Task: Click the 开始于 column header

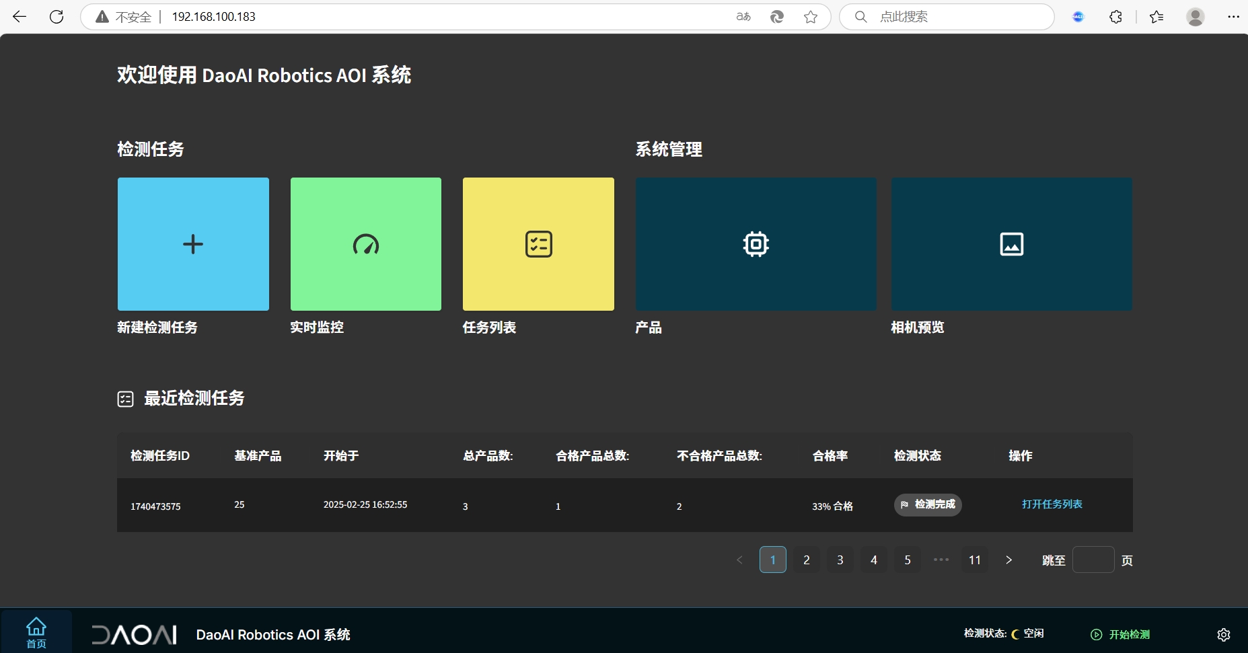Action: [341, 456]
